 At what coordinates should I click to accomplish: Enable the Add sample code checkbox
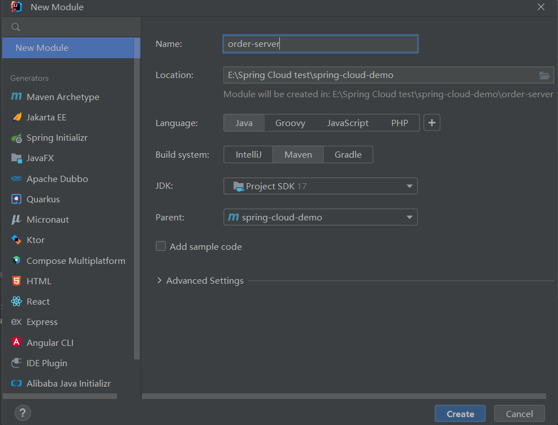pos(161,246)
